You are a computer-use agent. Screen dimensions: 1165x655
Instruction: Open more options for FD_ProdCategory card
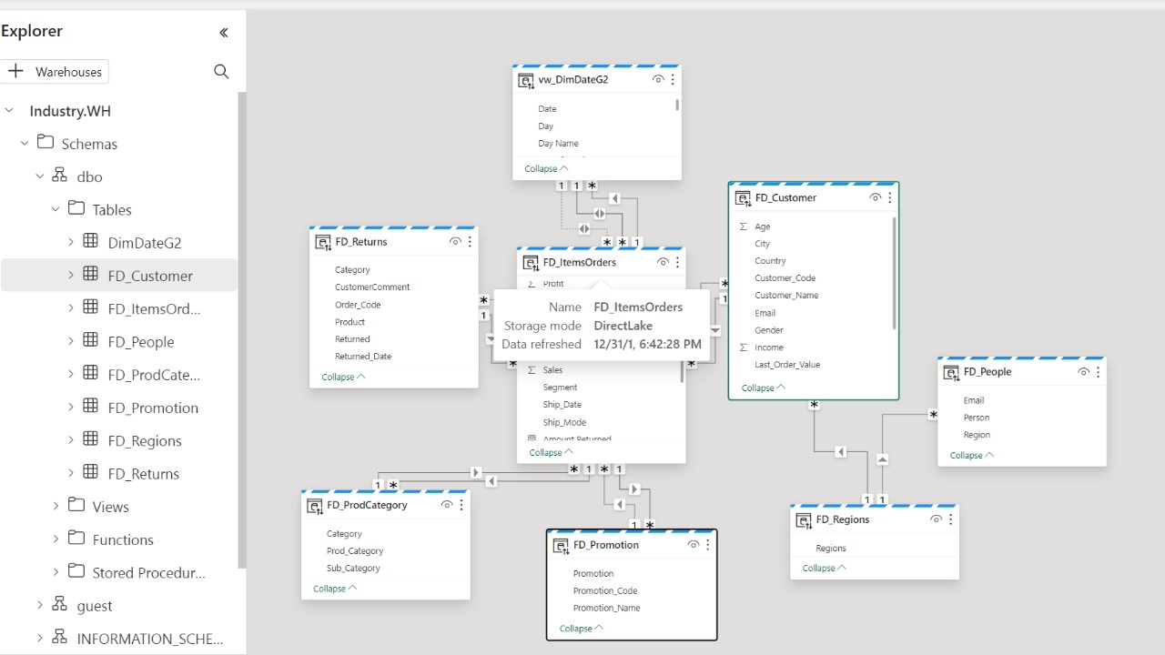point(461,505)
